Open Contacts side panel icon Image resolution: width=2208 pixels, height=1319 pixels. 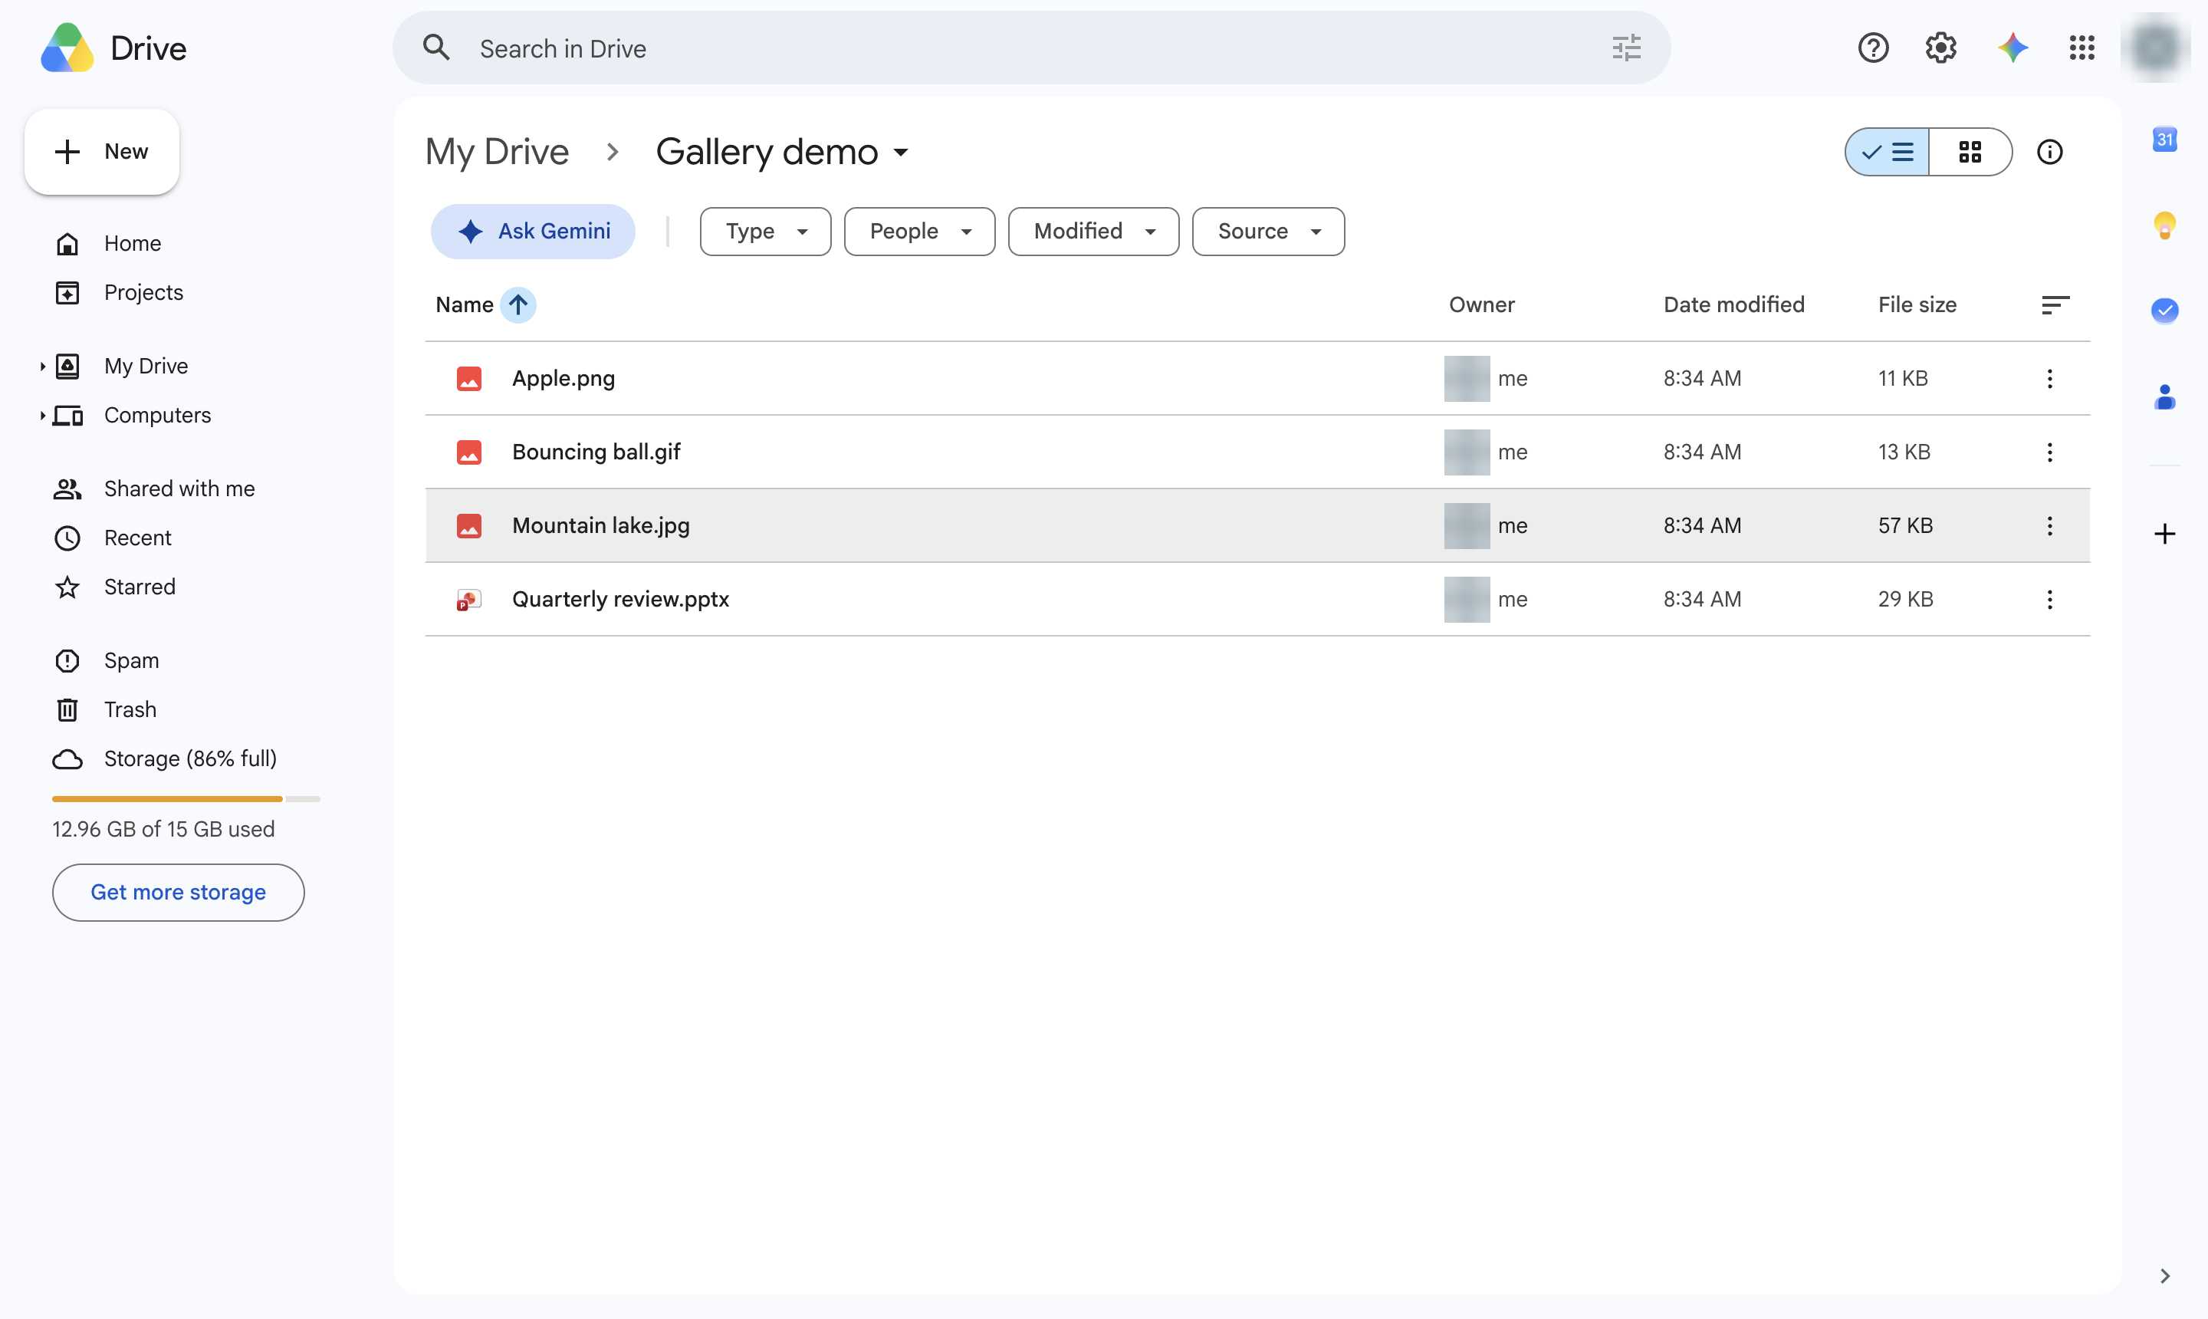[2164, 396]
